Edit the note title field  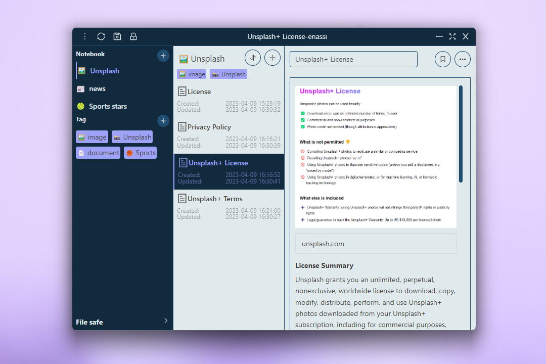(353, 59)
